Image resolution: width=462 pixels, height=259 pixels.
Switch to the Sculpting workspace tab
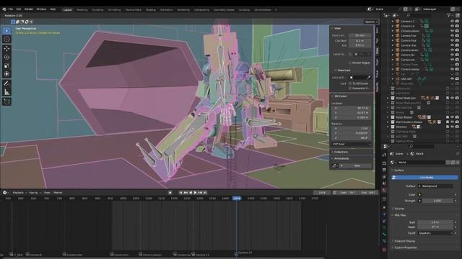[98, 10]
